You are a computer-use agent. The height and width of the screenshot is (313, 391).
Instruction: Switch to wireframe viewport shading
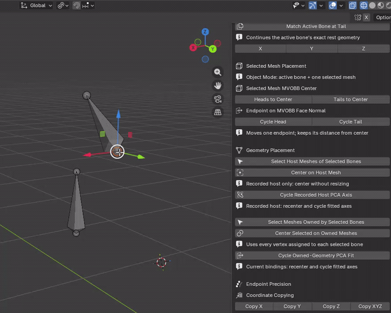click(363, 5)
